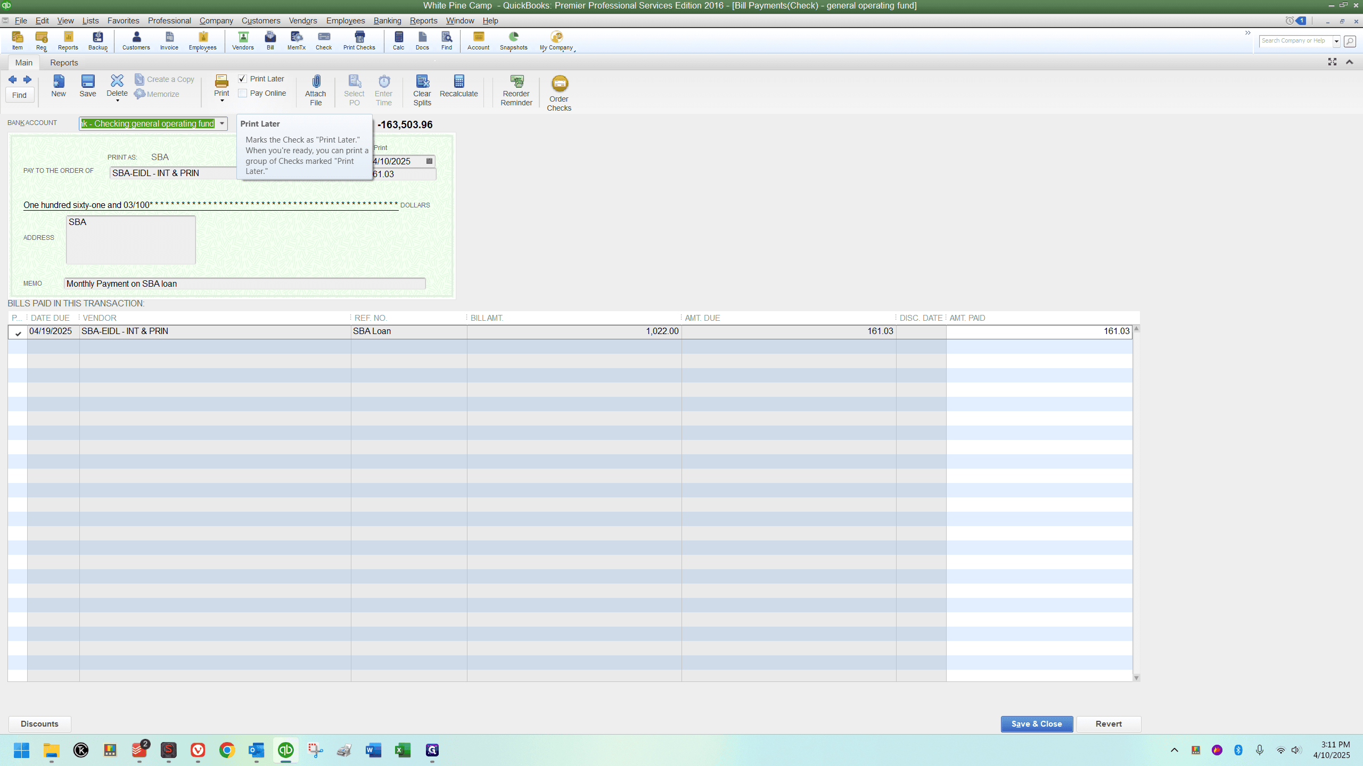Click the search magnifier button
The image size is (1363, 766).
tap(1350, 41)
